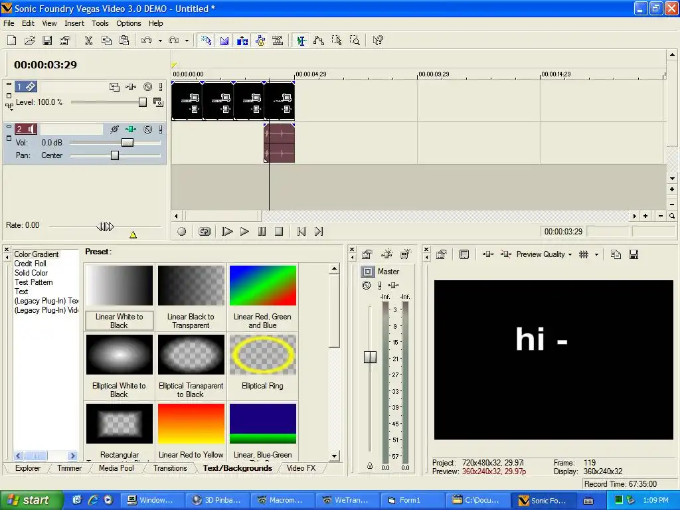Click the What's This help icon
The height and width of the screenshot is (510, 680).
pyautogui.click(x=378, y=41)
